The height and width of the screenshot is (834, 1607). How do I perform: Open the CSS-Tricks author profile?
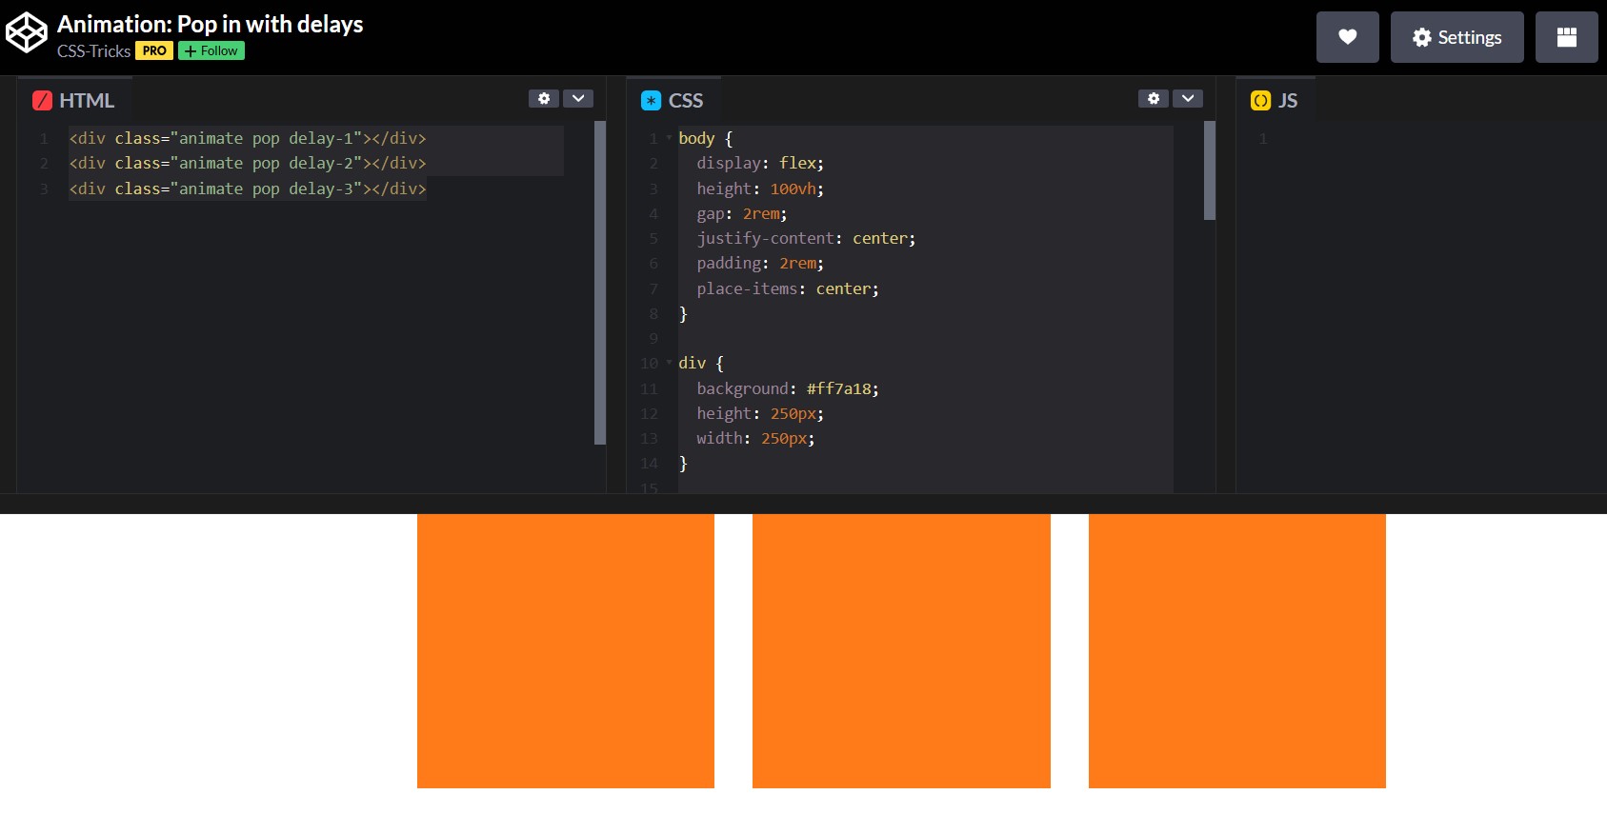pos(93,50)
